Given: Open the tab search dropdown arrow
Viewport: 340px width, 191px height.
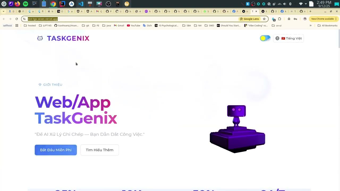Looking at the screenshot, I should [x=3, y=11].
